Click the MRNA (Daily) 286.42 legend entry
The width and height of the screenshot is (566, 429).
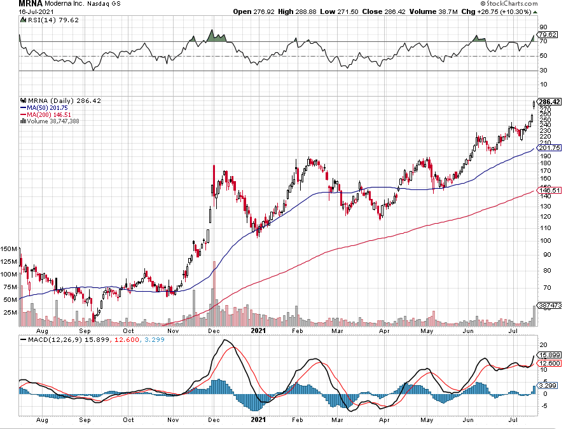point(65,100)
